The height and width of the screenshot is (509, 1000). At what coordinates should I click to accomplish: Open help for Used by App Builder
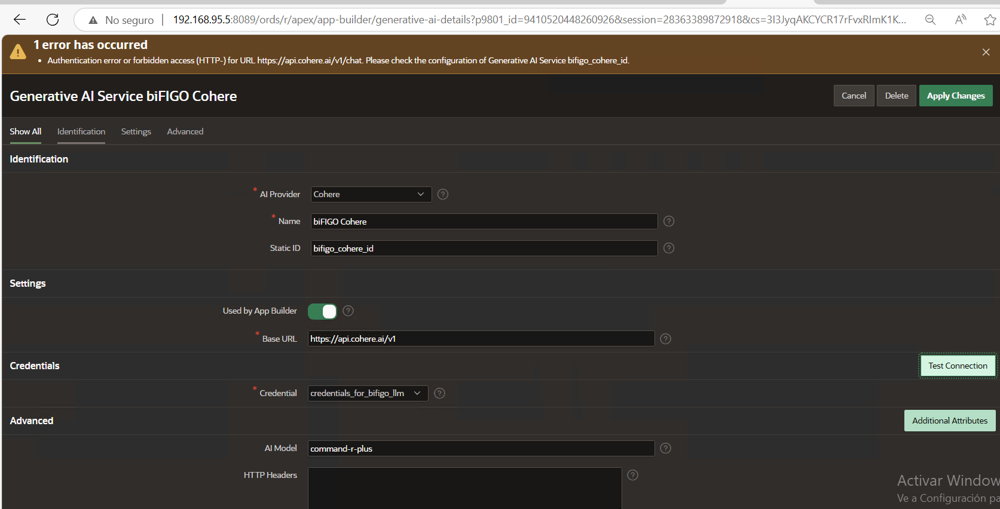(348, 311)
